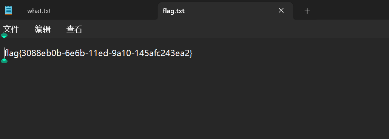
Task: Click on the 145afc243ea2 text segment
Action: (x=162, y=53)
